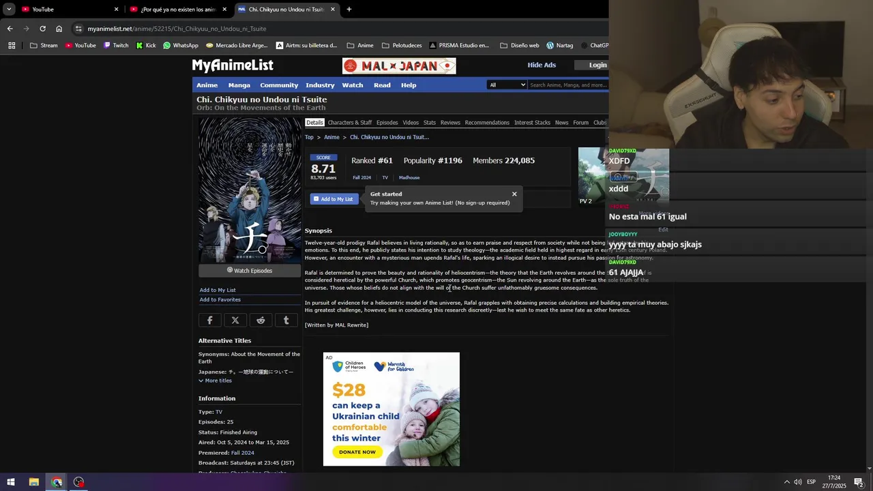The height and width of the screenshot is (491, 873).
Task: Open the Twitch bookmark
Action: pyautogui.click(x=116, y=46)
